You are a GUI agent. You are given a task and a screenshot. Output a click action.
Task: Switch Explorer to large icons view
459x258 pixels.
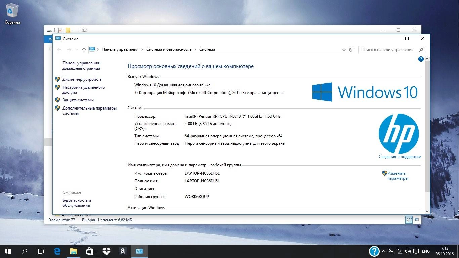pyautogui.click(x=416, y=220)
